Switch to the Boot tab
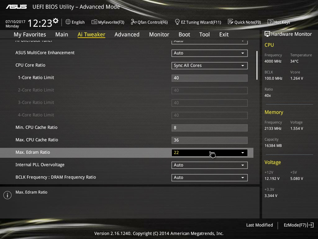This screenshot has height=239, width=318. [x=184, y=35]
